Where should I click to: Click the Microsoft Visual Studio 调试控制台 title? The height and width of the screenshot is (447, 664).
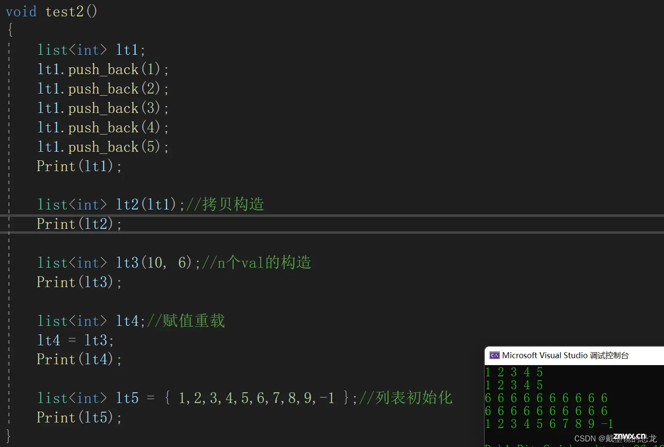(565, 356)
